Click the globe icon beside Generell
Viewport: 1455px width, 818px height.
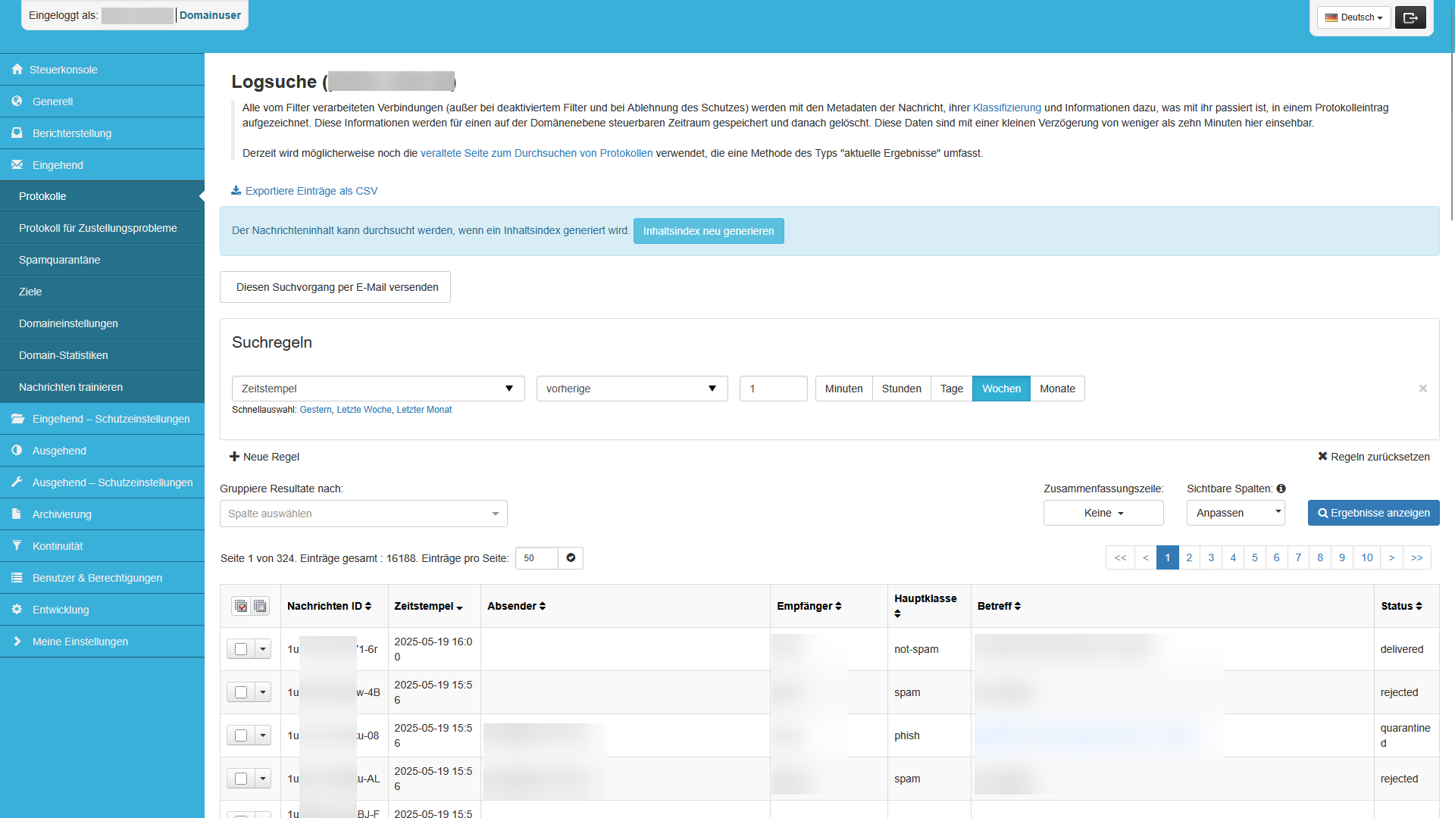tap(17, 101)
